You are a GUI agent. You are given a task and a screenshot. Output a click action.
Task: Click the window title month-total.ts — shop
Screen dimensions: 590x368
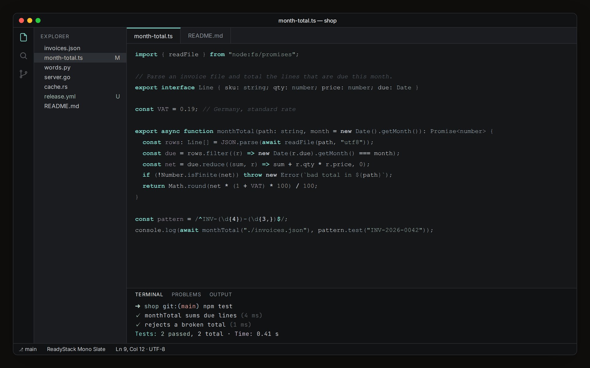click(307, 21)
